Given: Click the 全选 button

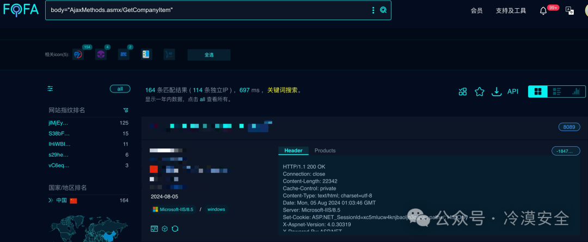Looking at the screenshot, I should pos(209,55).
